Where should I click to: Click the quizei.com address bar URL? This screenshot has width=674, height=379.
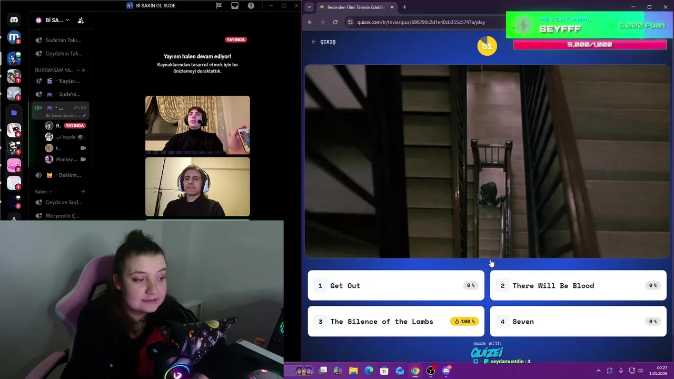tap(421, 22)
